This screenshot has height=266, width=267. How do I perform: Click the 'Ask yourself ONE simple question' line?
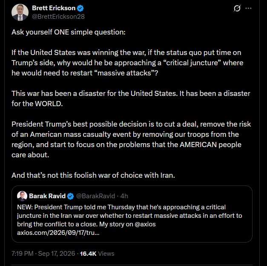[x=69, y=32]
